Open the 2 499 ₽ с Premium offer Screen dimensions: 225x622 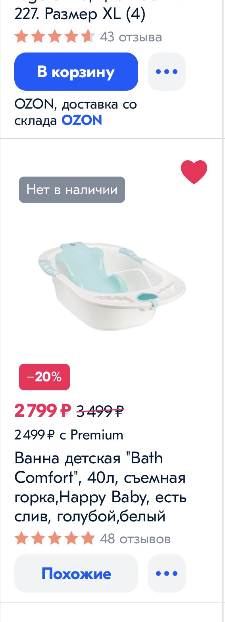point(69,435)
